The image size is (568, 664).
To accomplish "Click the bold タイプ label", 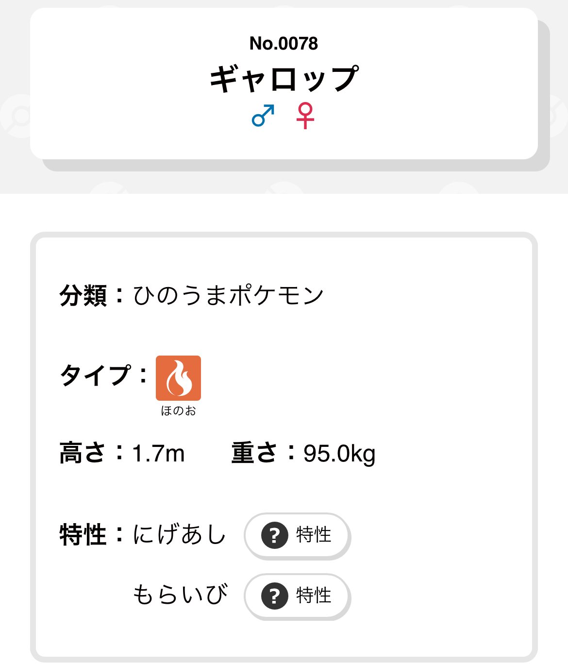I will [96, 375].
